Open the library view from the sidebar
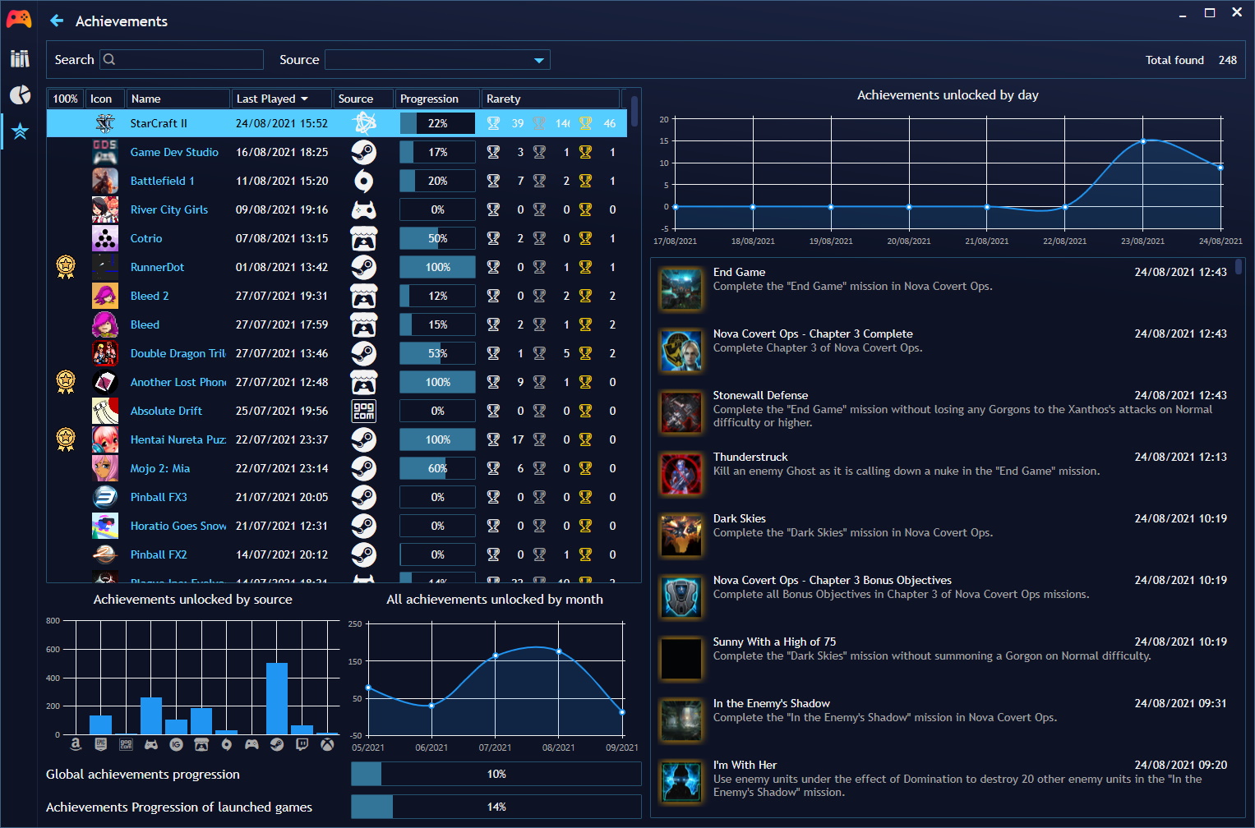1255x828 pixels. [x=20, y=58]
